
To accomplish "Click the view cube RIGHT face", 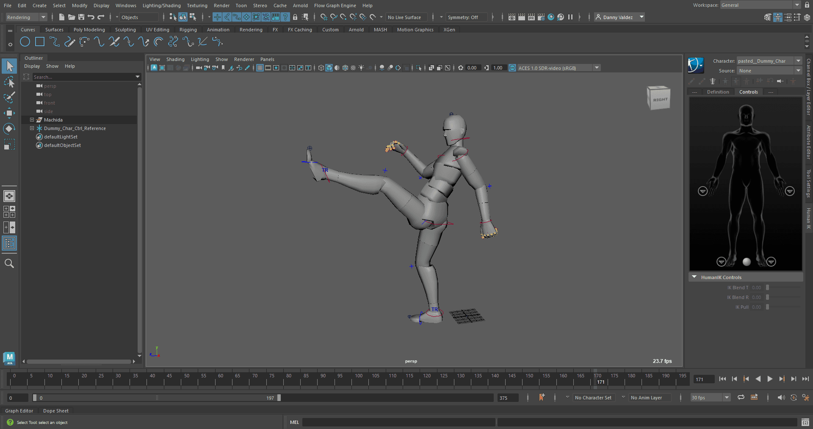I will [x=660, y=100].
